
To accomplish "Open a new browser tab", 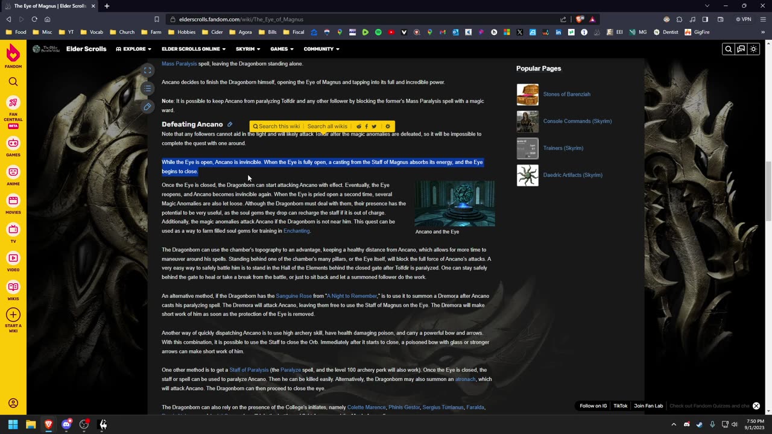I will coord(107,6).
